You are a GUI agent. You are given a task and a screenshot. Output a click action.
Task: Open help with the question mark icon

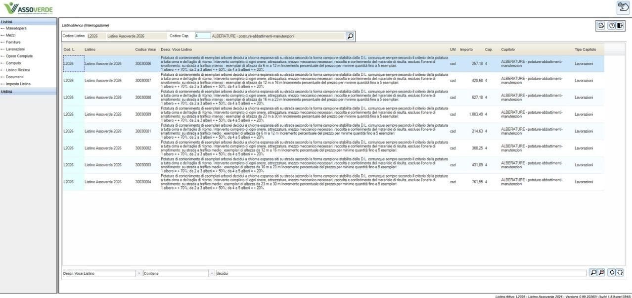pos(612,26)
